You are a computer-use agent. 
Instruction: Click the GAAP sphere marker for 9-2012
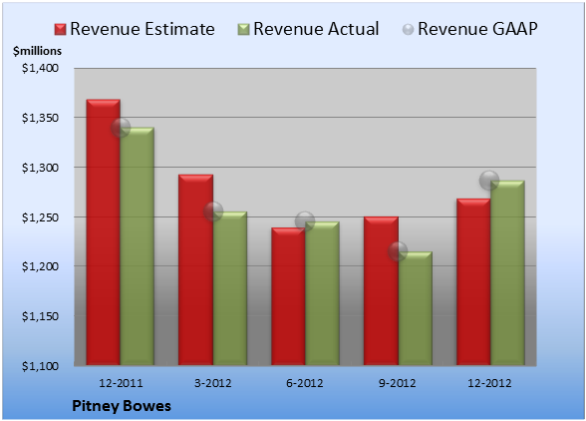(398, 251)
